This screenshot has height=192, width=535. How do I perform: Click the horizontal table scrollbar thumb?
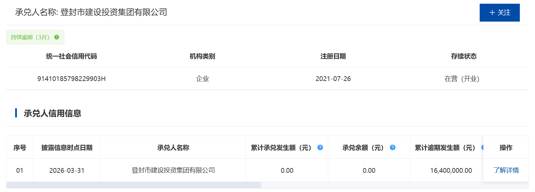click(x=134, y=185)
